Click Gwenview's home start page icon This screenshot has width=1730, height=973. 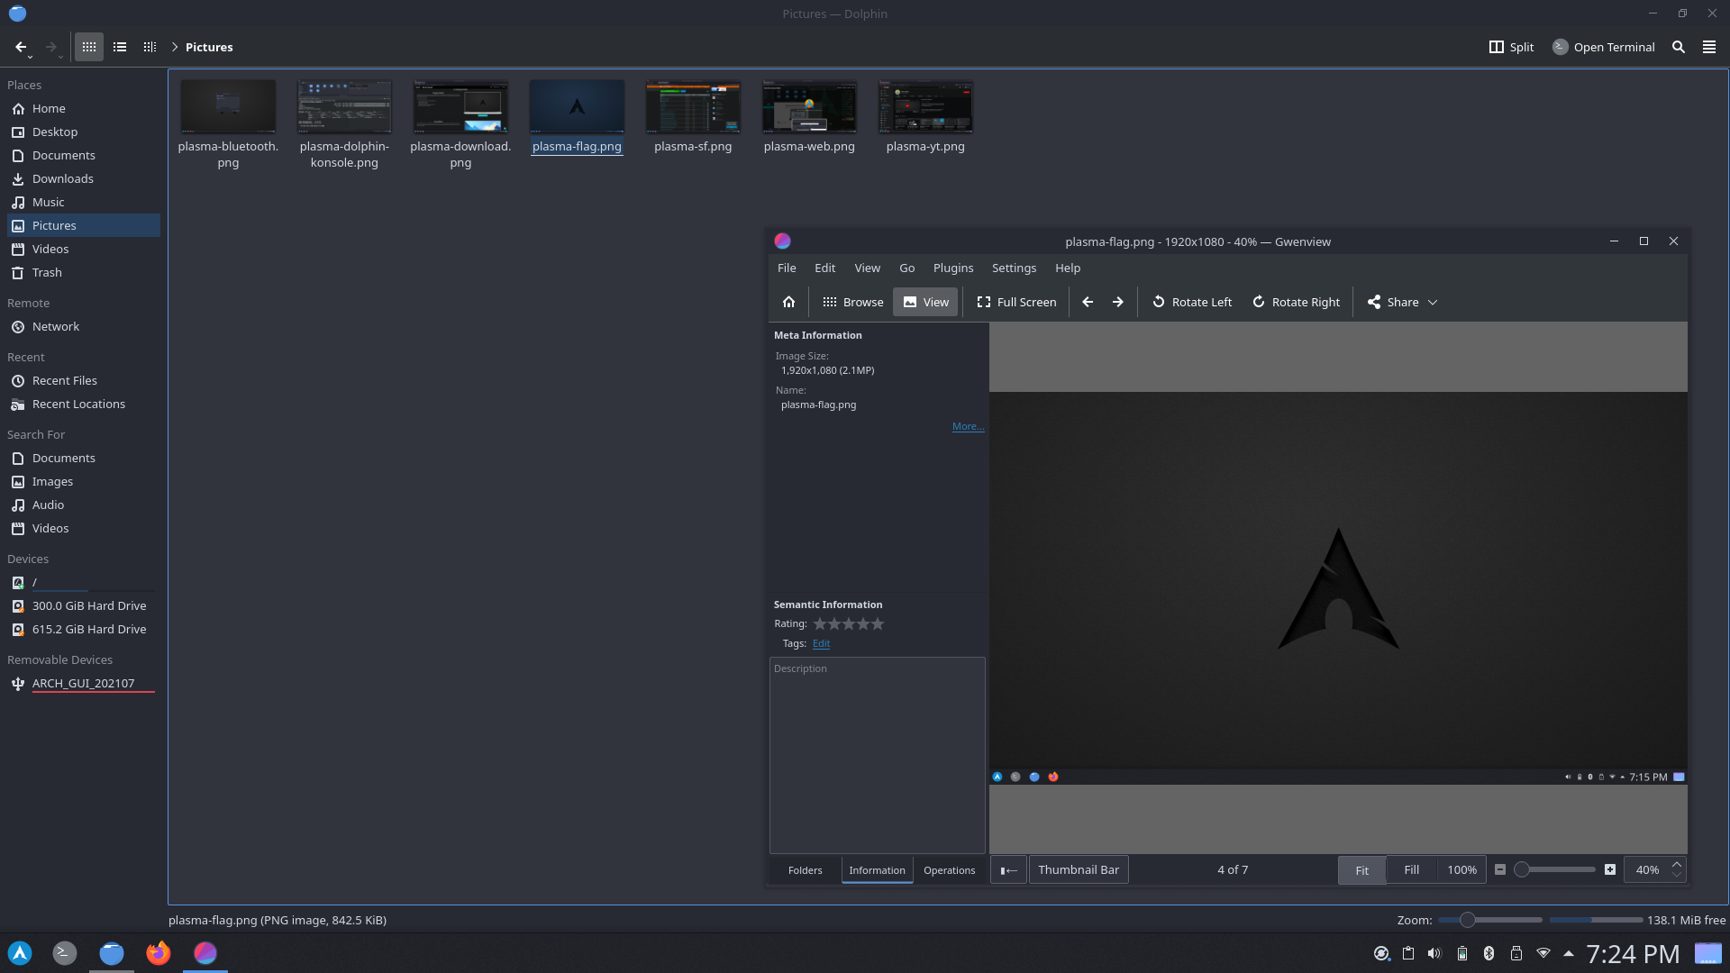(x=788, y=302)
